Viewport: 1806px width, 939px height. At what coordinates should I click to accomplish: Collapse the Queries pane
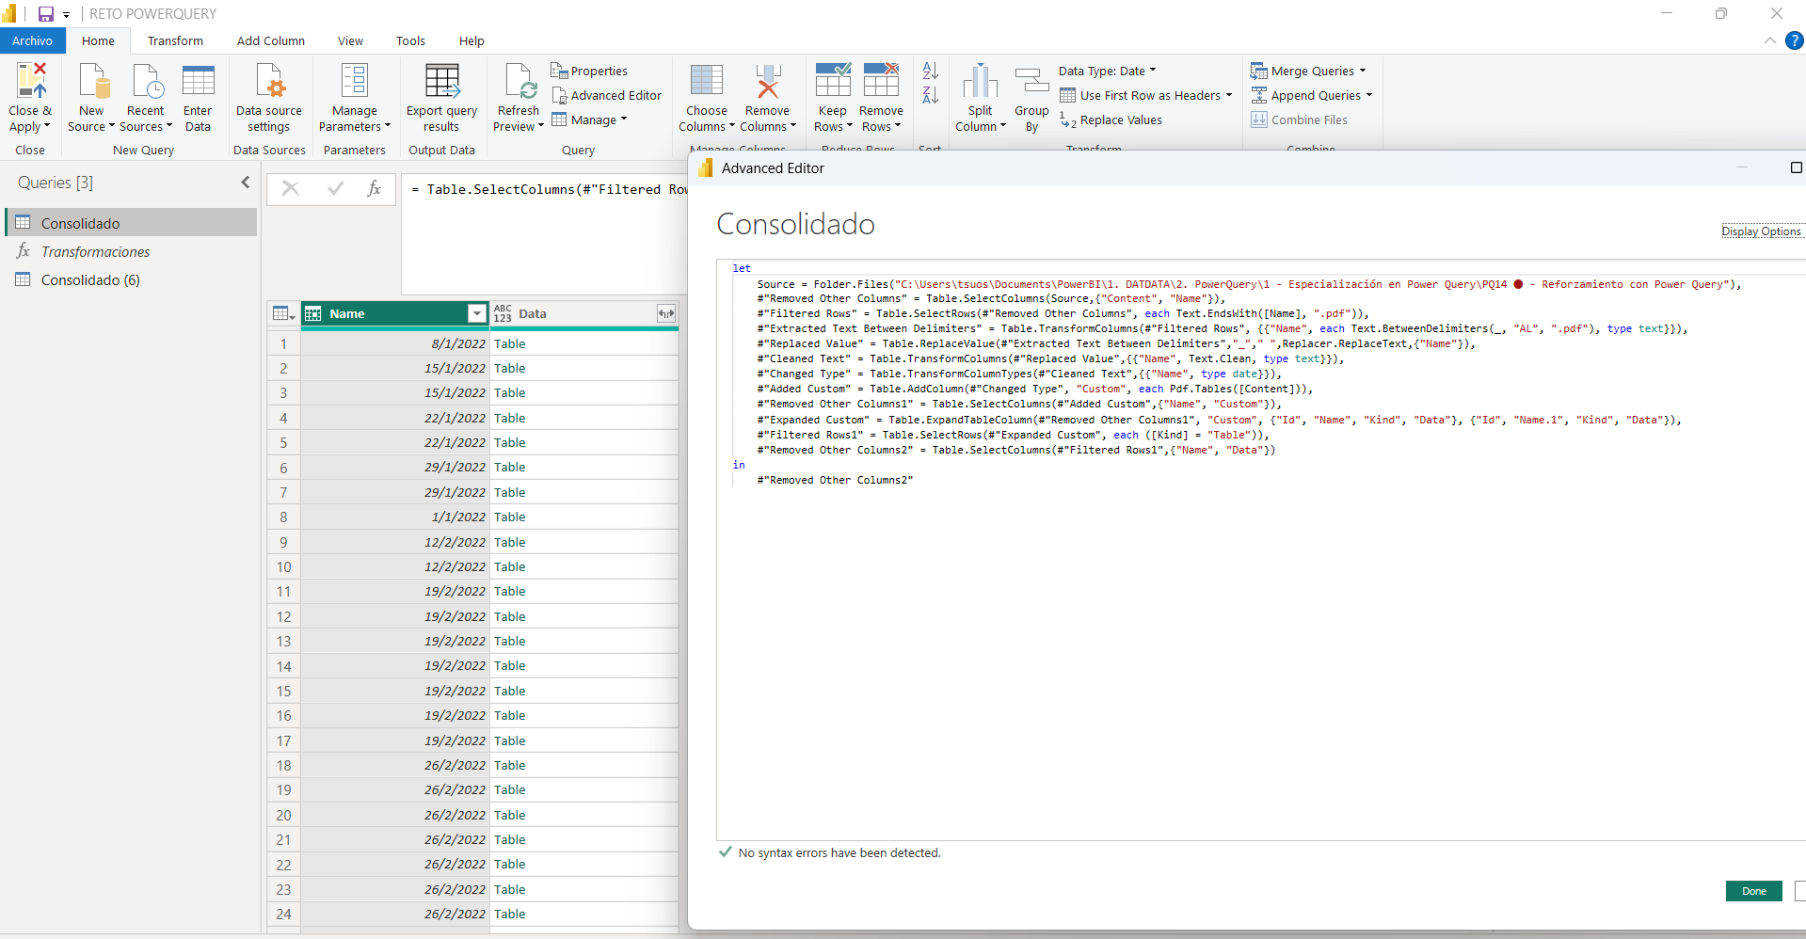(245, 183)
